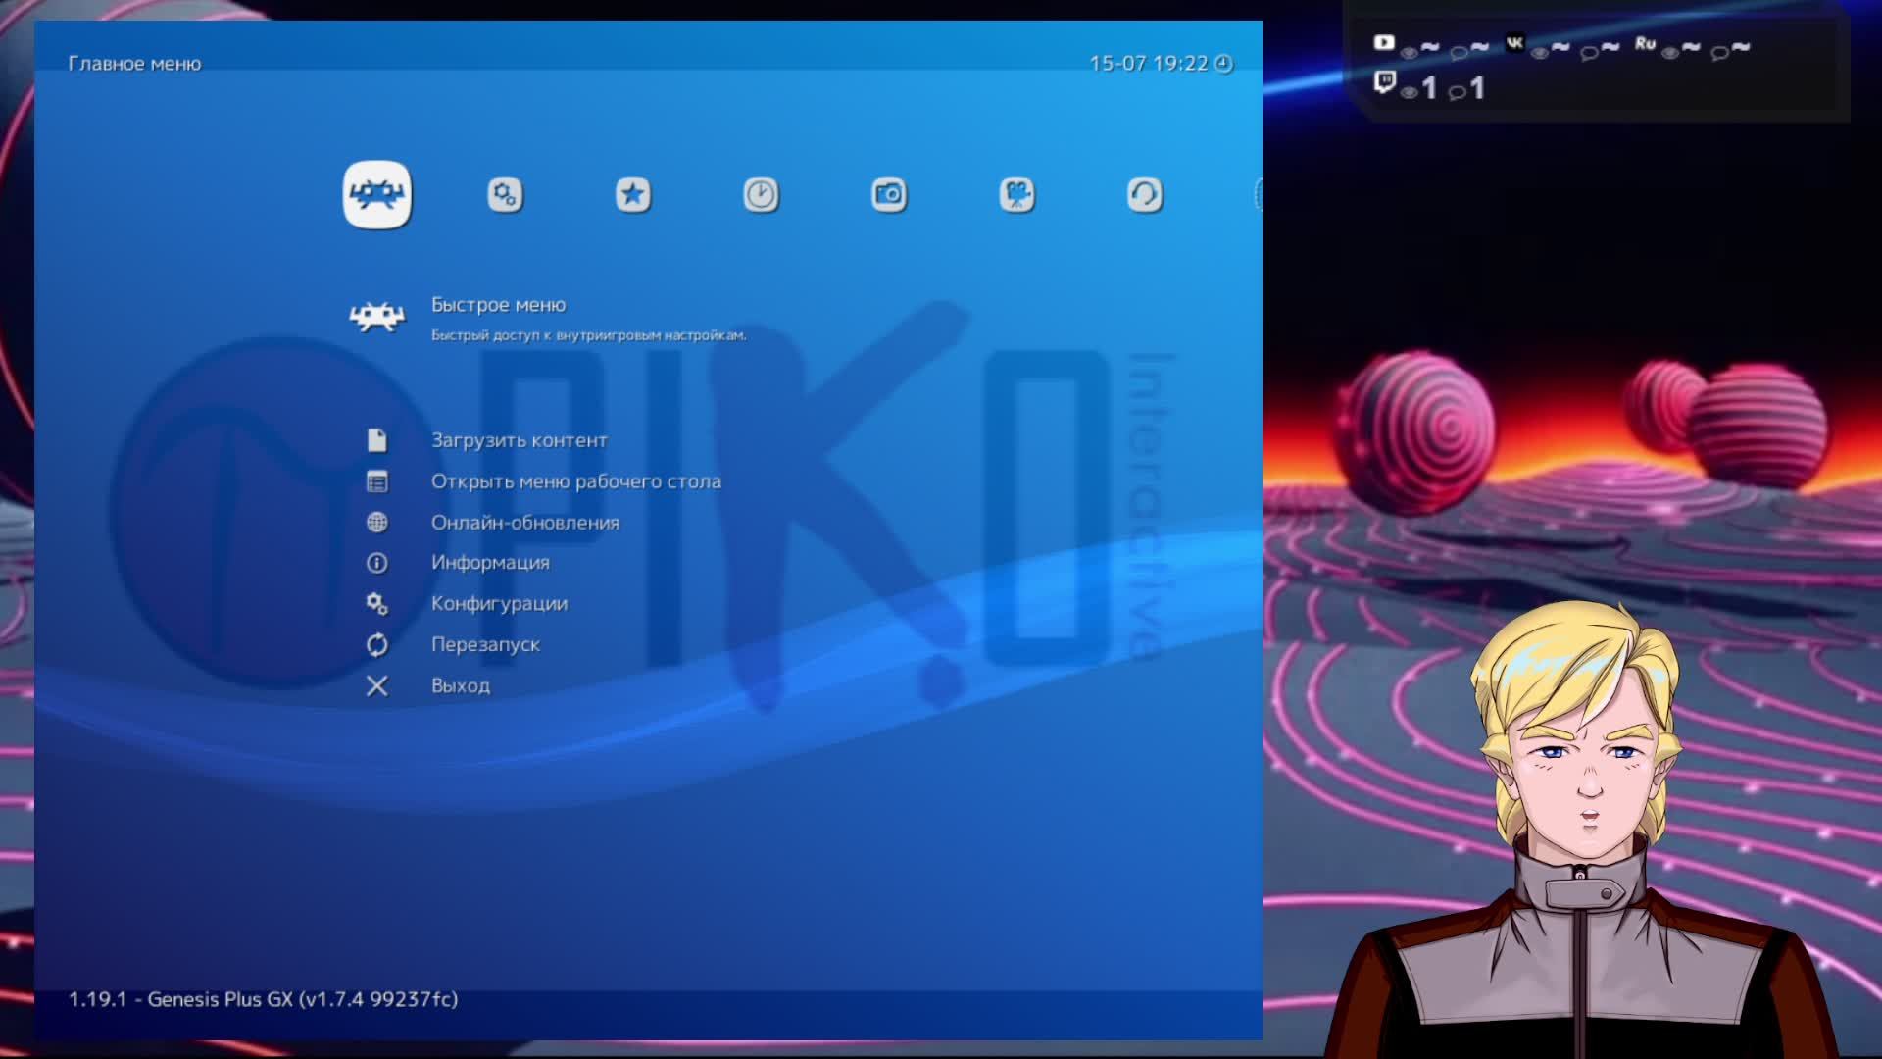Open the Favorites star tab
Image resolution: width=1882 pixels, height=1059 pixels.
tap(633, 194)
